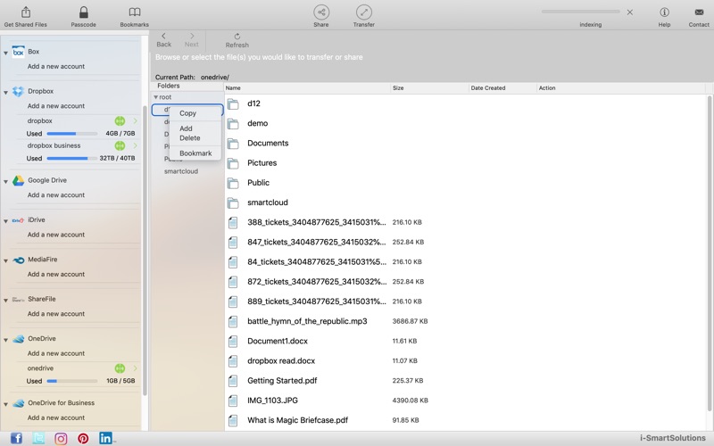This screenshot has width=714, height=446.
Task: Choose Copy from the context menu
Action: point(187,113)
